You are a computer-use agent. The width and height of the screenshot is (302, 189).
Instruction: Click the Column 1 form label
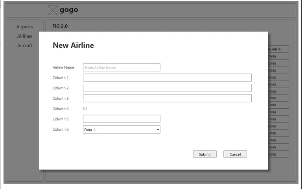coord(61,78)
